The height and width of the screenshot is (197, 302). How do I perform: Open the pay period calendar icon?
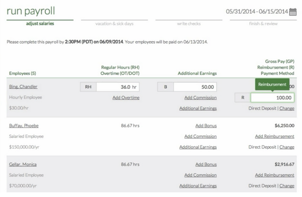[293, 12]
